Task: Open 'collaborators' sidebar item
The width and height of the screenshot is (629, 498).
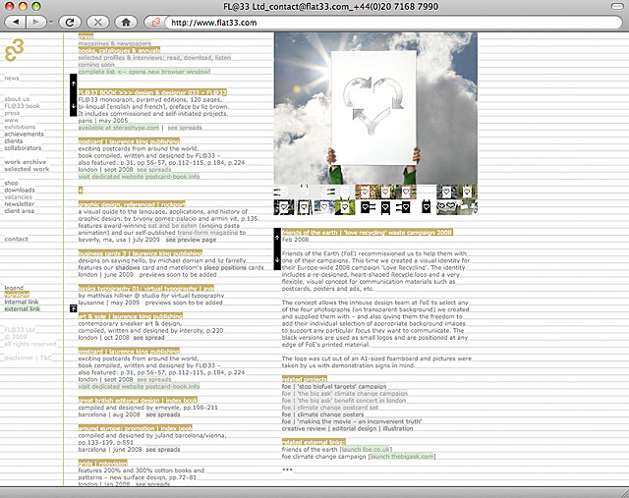Action: pos(23,148)
